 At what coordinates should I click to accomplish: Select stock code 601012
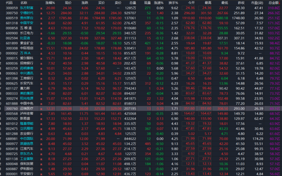(x=12, y=124)
